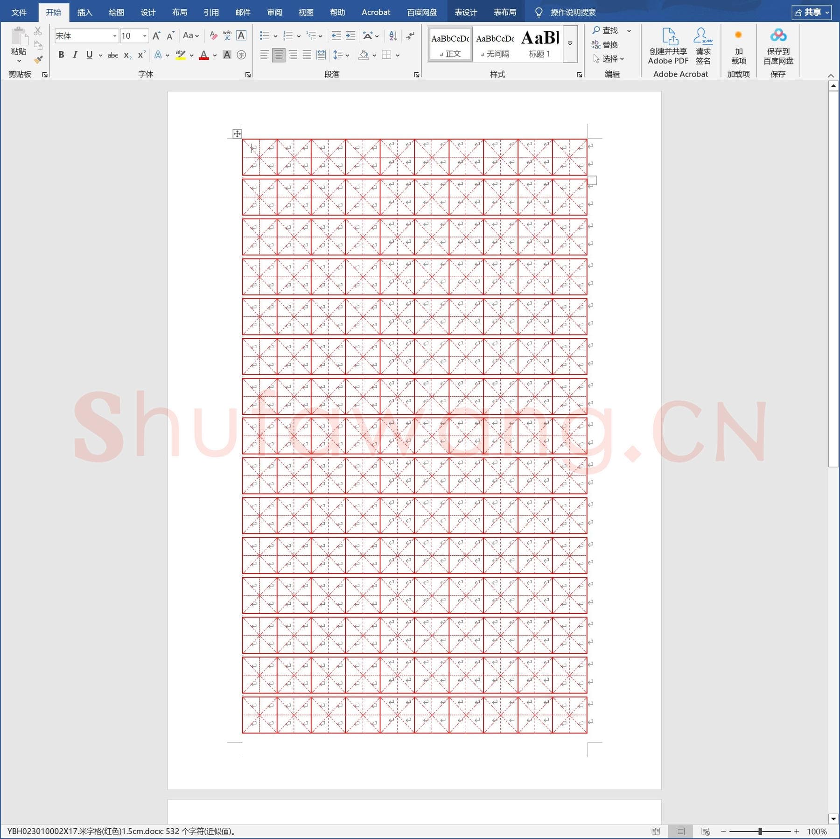Screen dimensions: 840x839
Task: Decrease font size with the shrink-font icon
Action: [170, 35]
